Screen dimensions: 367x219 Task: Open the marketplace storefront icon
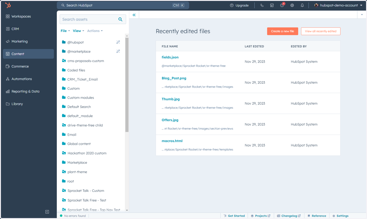272,5
